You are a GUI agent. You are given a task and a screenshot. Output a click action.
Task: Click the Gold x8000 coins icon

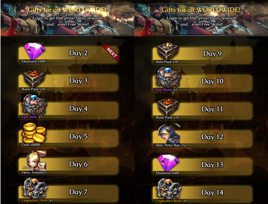click(x=34, y=133)
